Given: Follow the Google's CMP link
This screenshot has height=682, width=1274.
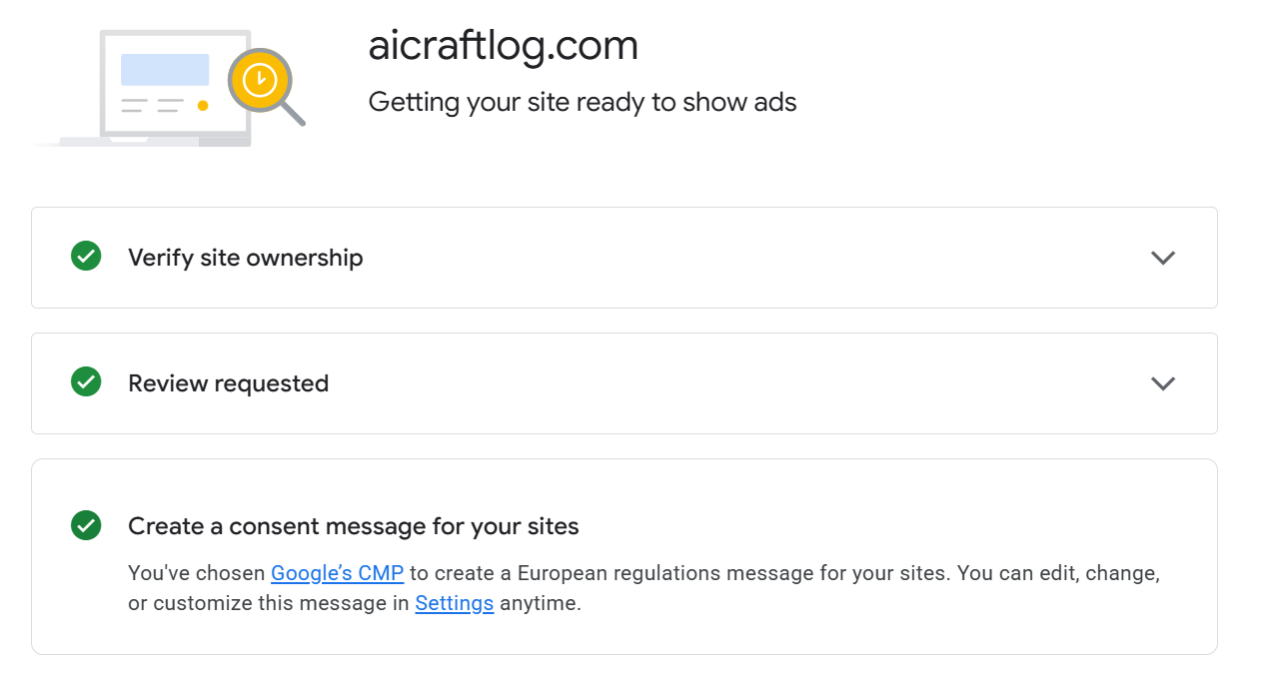Looking at the screenshot, I should 337,574.
